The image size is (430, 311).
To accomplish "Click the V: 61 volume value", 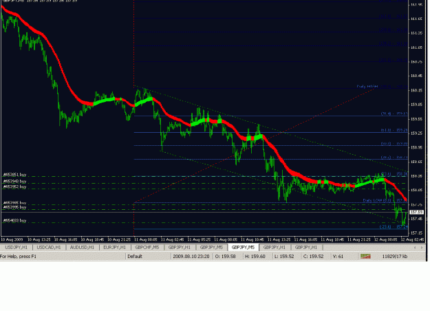I will tap(338, 257).
